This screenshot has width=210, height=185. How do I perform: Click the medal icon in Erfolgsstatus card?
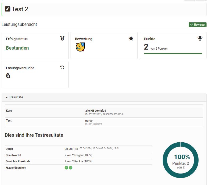pyautogui.click(x=62, y=39)
